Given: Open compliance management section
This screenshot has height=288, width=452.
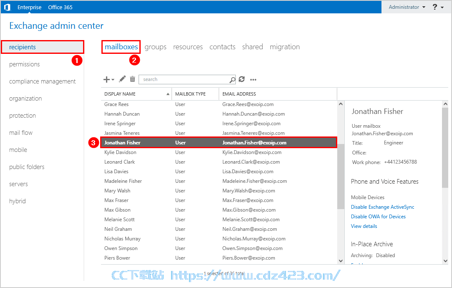Looking at the screenshot, I should click(x=43, y=81).
